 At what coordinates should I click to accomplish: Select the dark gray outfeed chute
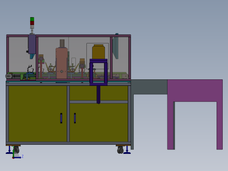(149, 87)
